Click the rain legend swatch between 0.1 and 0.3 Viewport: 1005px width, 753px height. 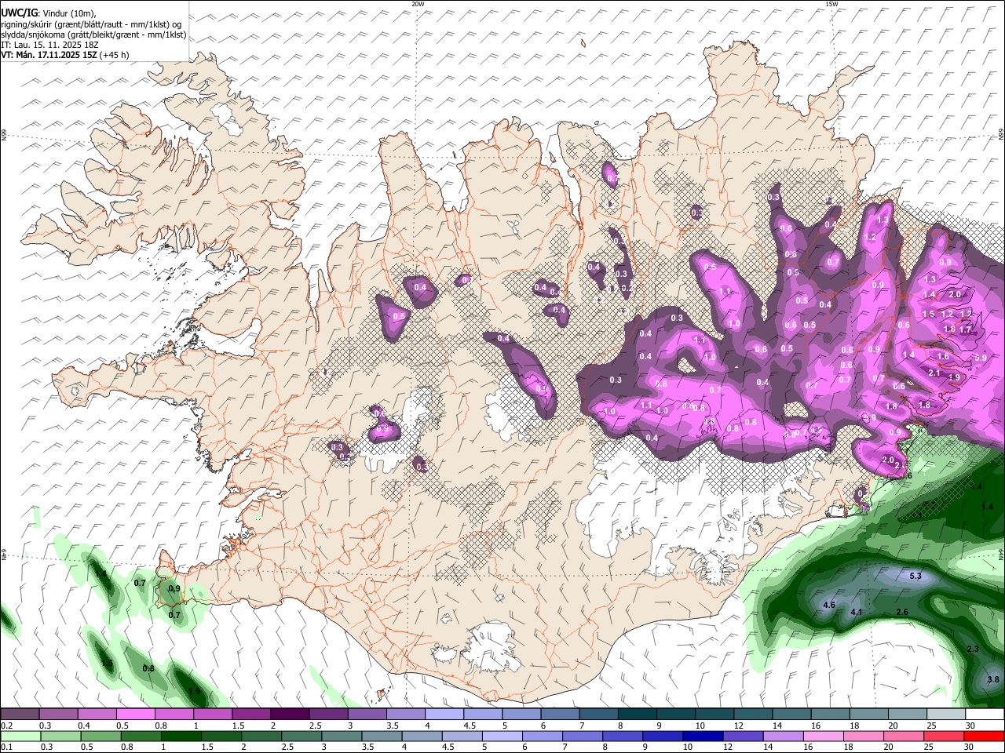tap(20, 736)
